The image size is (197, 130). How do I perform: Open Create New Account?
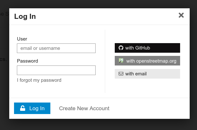click(84, 108)
